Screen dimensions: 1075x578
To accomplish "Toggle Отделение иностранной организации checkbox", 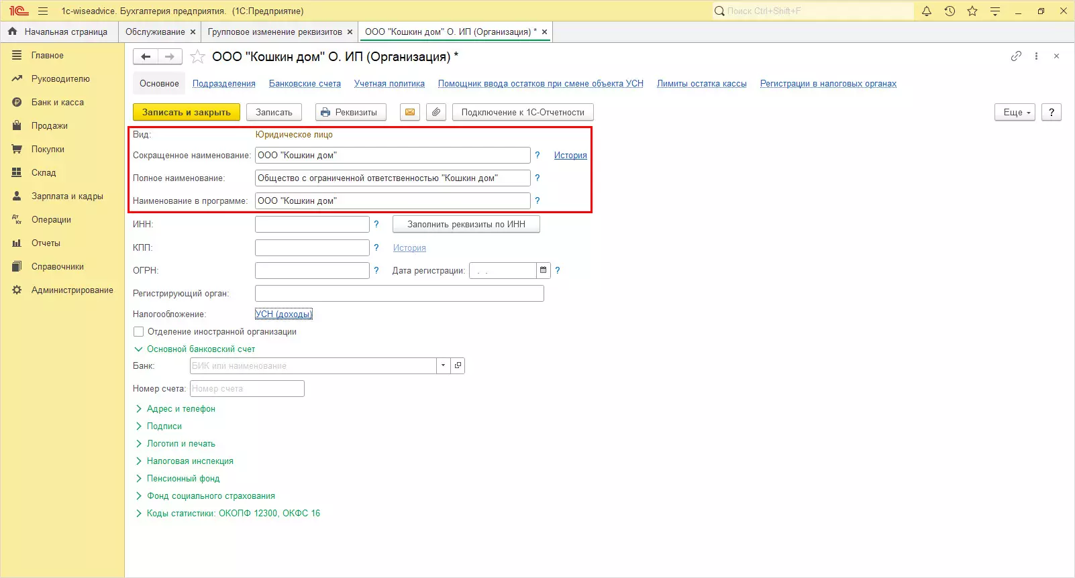I will pos(139,332).
